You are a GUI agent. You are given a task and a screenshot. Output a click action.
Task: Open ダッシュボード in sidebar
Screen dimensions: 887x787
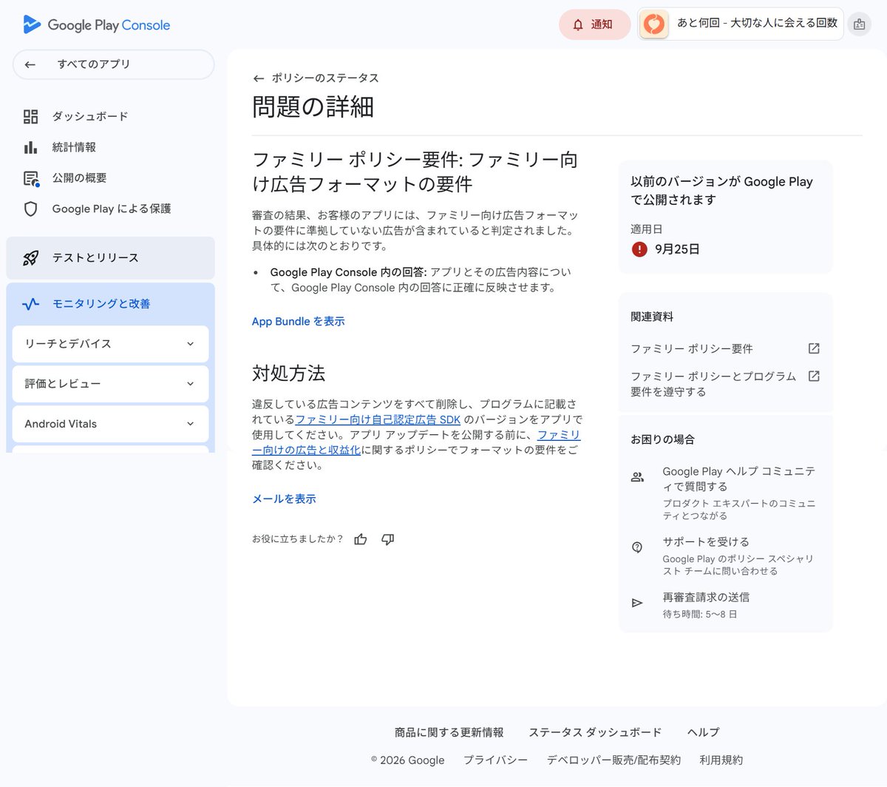click(89, 116)
